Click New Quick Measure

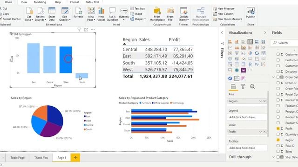228,19
